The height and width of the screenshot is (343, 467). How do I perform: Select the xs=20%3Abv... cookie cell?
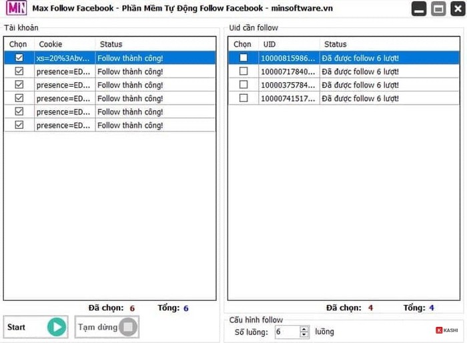[65, 58]
